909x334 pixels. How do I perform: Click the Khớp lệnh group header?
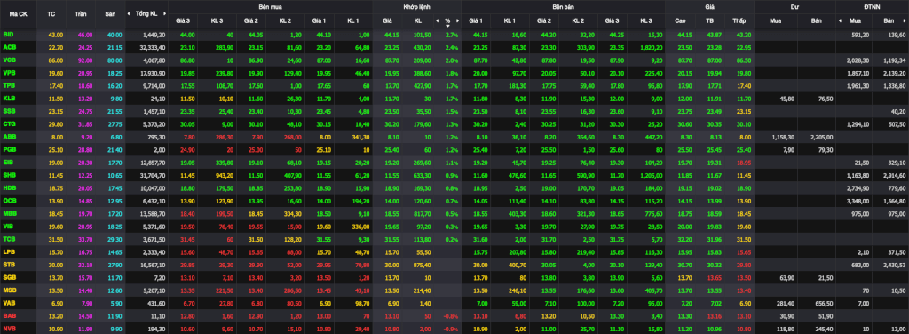pos(416,6)
